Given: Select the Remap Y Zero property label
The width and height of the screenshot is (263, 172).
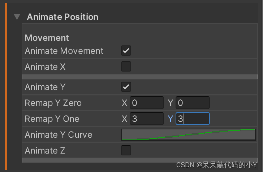Looking at the screenshot, I should pyautogui.click(x=53, y=103).
